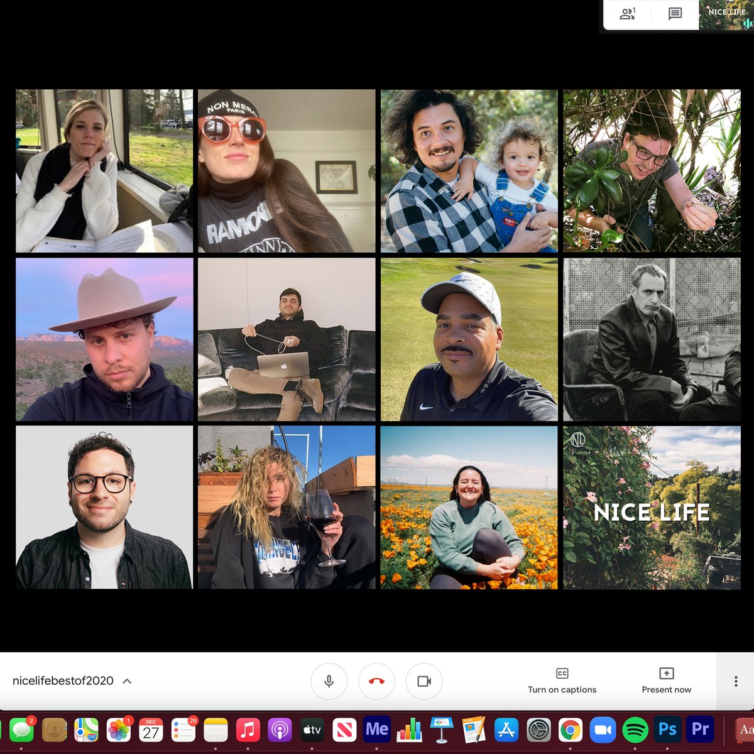Turn on captions

point(562,681)
